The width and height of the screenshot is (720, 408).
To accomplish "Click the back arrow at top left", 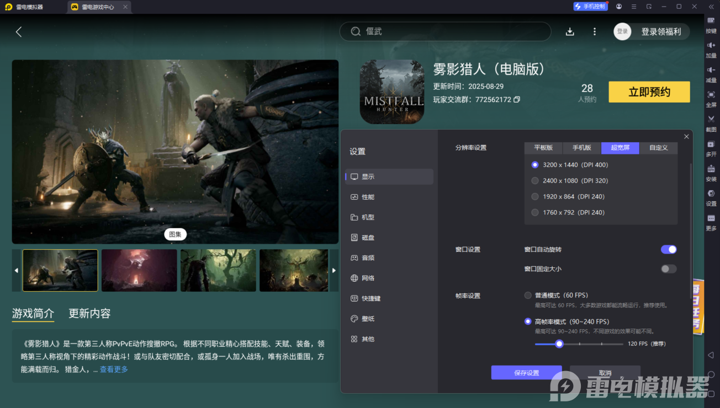I will pos(19,32).
